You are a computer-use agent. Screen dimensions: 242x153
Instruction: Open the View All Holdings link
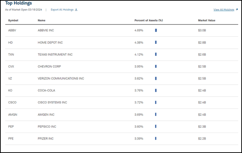click(x=224, y=9)
